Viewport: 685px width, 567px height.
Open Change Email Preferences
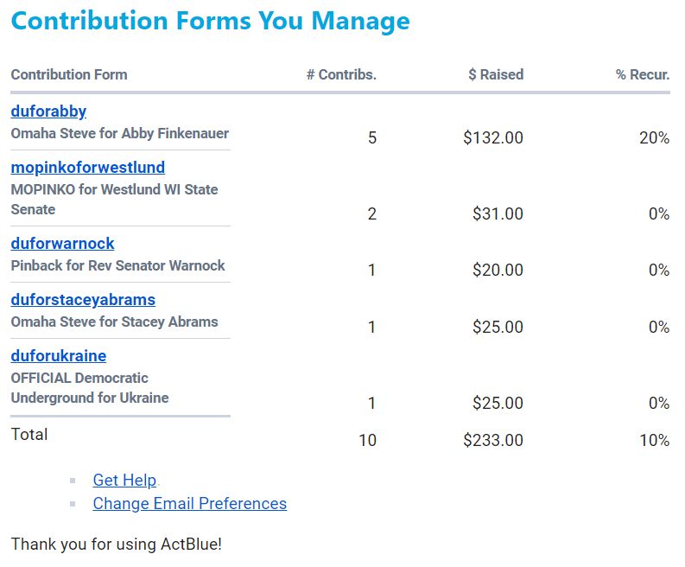click(x=189, y=504)
